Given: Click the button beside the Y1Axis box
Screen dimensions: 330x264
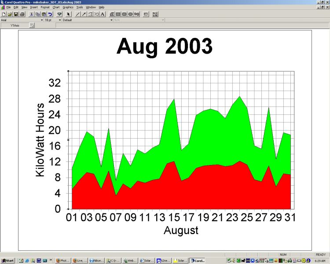Looking at the screenshot, I should click(x=32, y=26).
